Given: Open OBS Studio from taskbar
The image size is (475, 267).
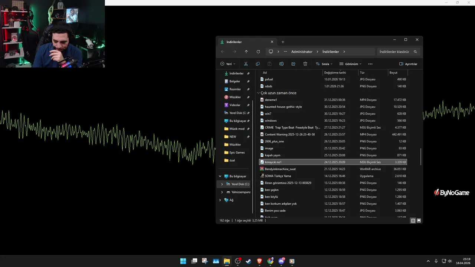Looking at the screenshot, I should click(238, 261).
